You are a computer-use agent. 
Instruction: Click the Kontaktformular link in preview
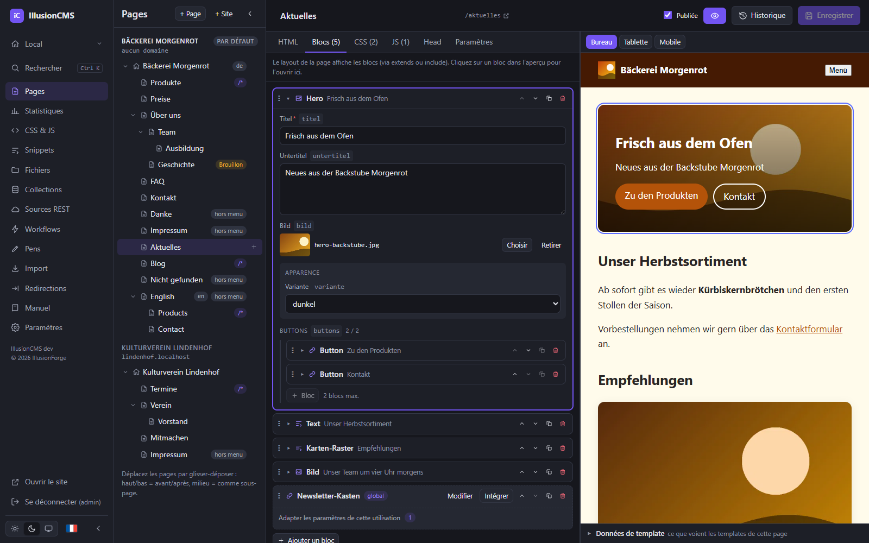click(809, 329)
